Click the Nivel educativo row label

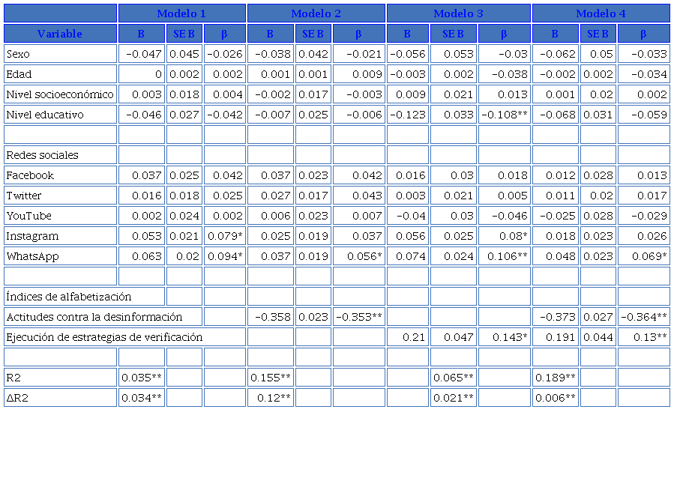(x=60, y=115)
